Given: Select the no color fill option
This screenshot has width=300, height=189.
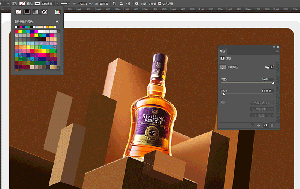Looking at the screenshot, I should [x=18, y=12].
